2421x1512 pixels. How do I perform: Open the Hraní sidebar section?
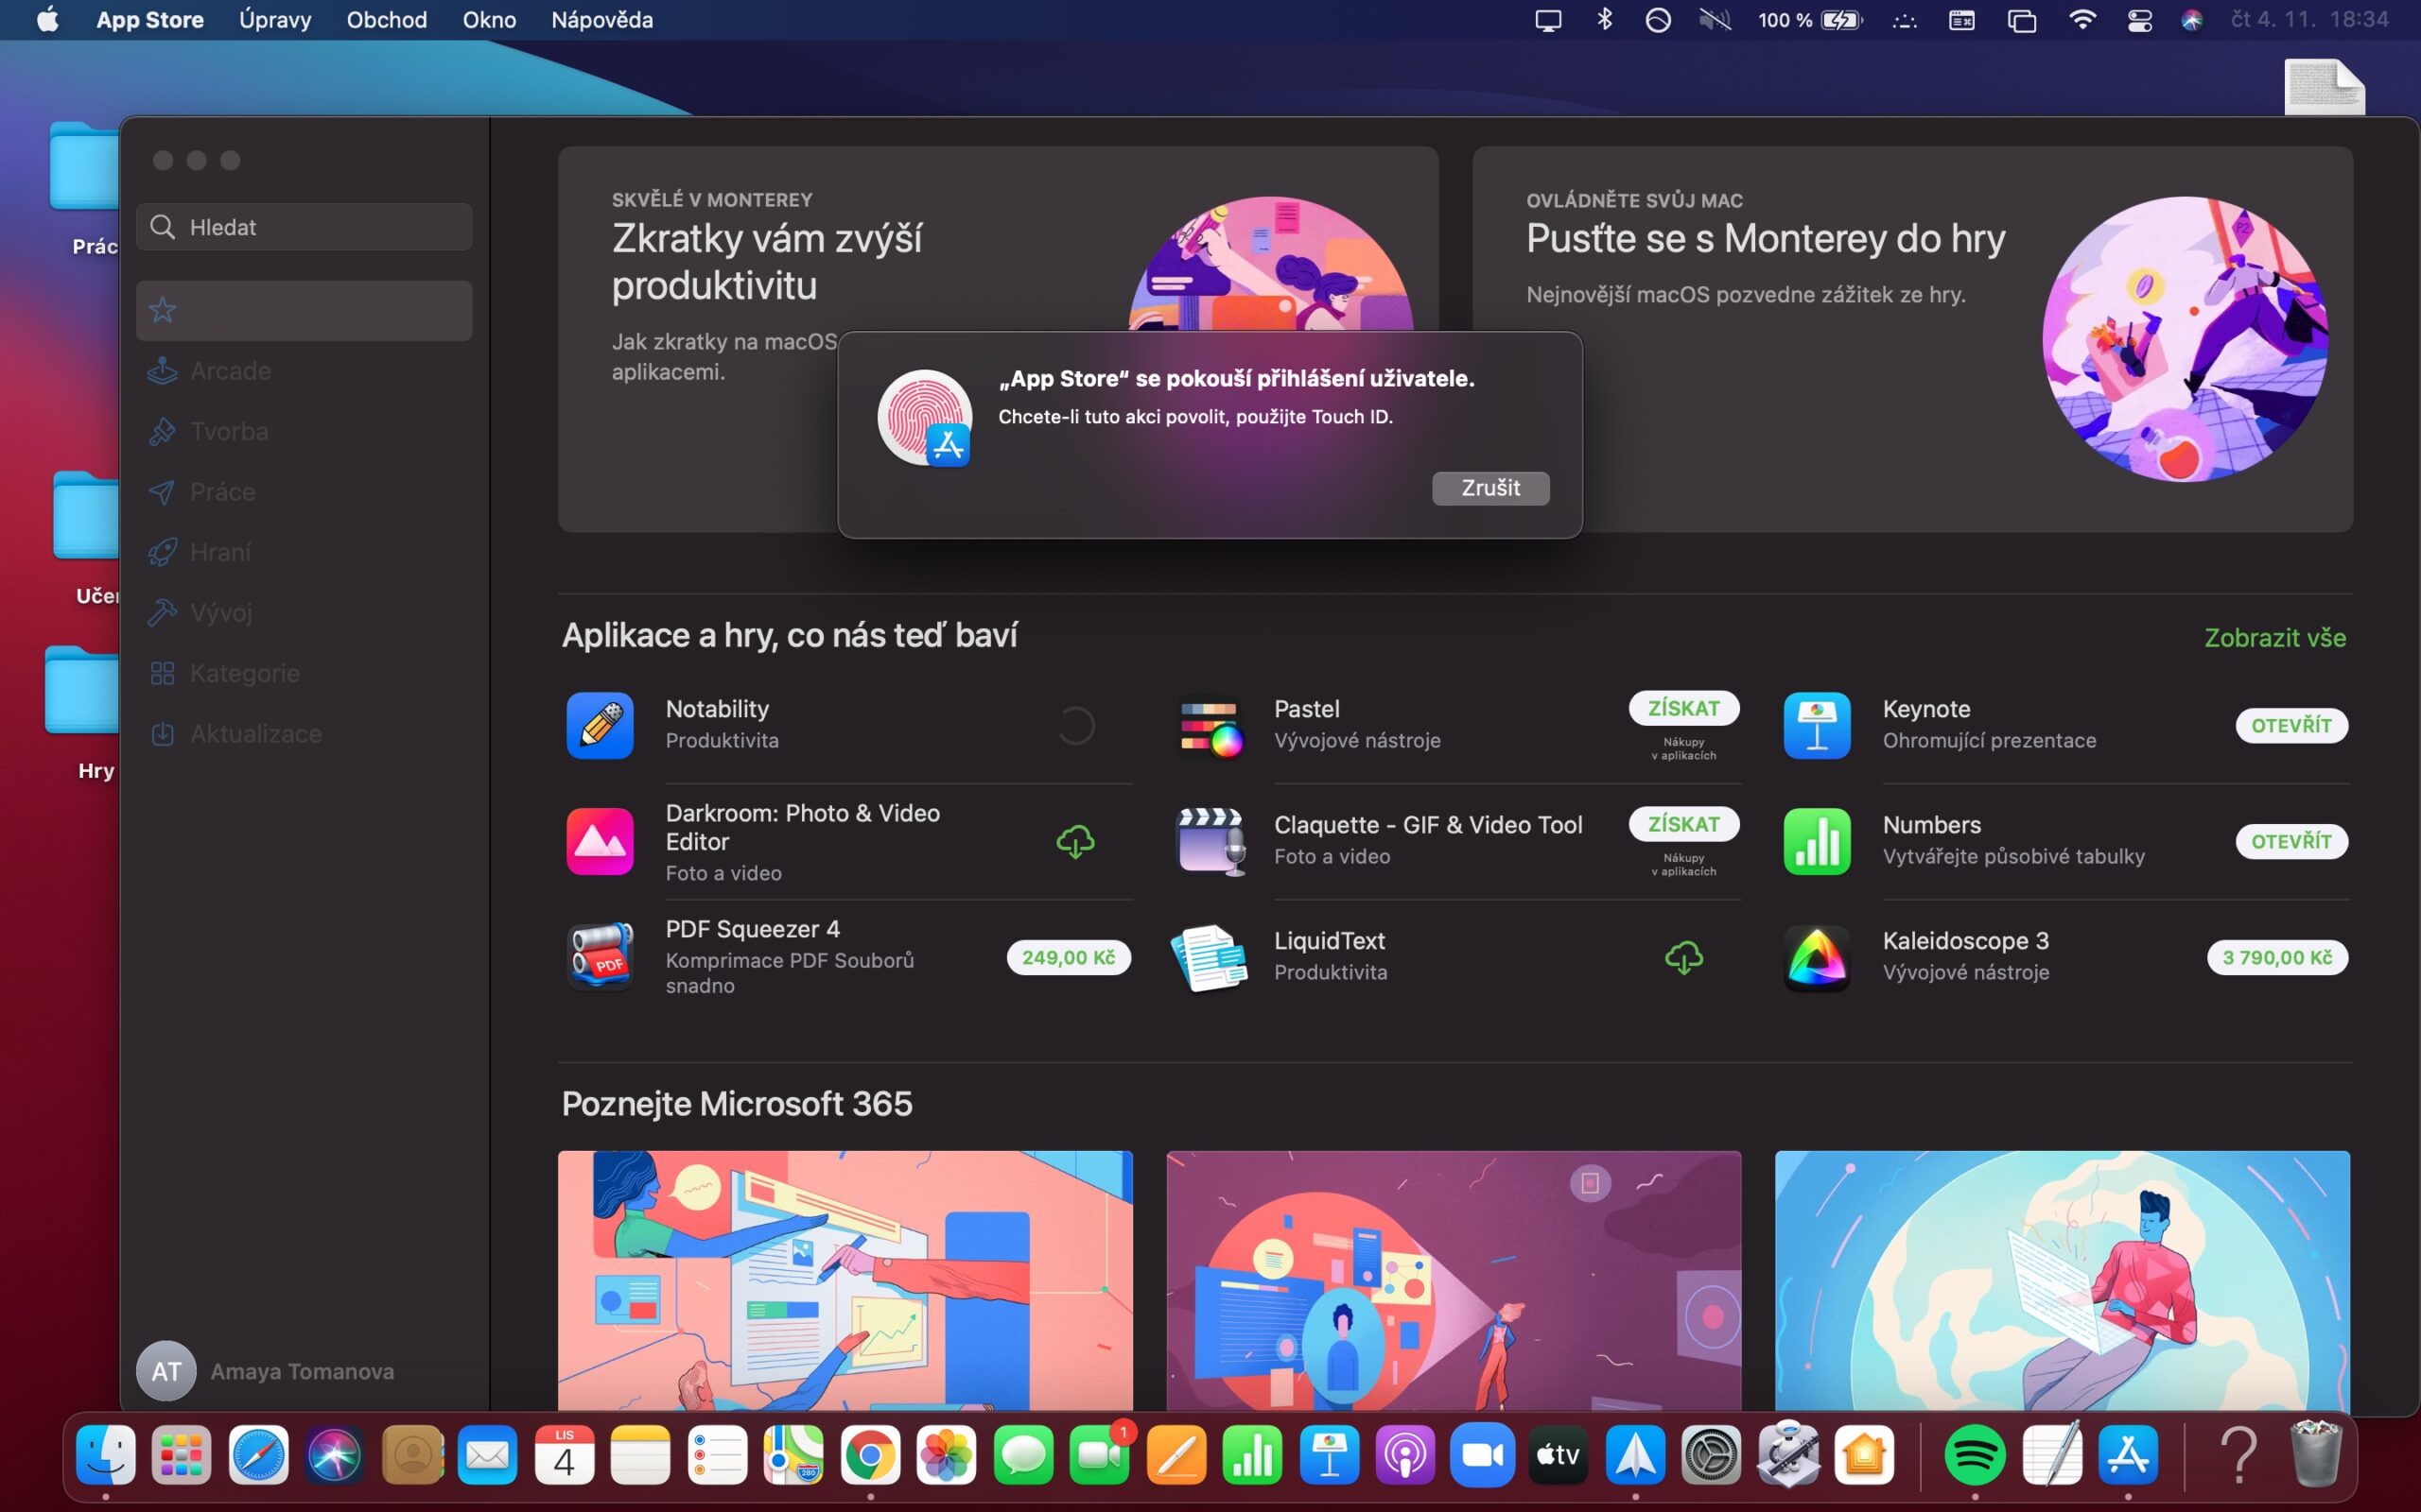point(305,552)
